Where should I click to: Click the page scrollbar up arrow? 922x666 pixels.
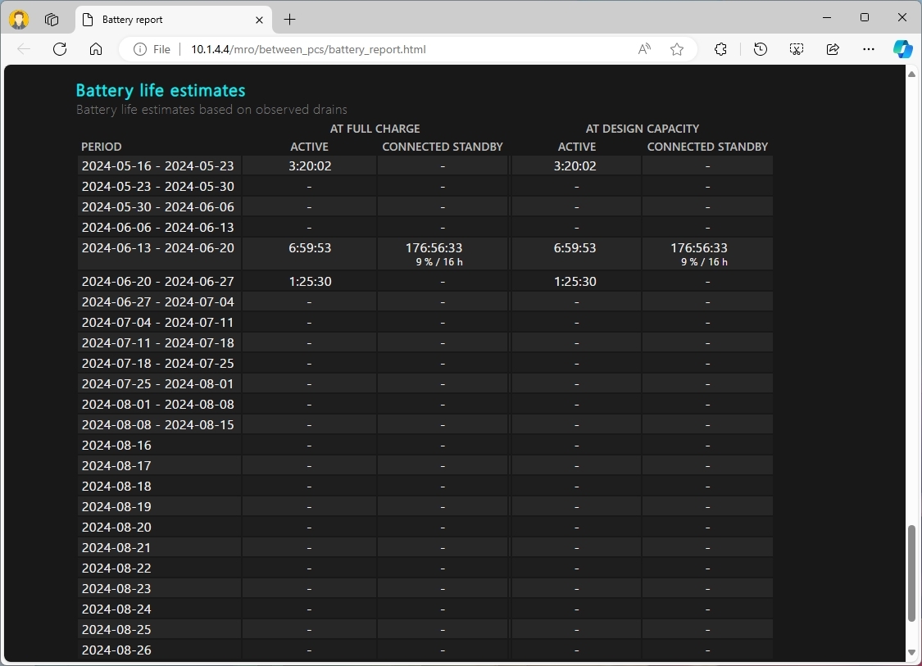click(911, 74)
